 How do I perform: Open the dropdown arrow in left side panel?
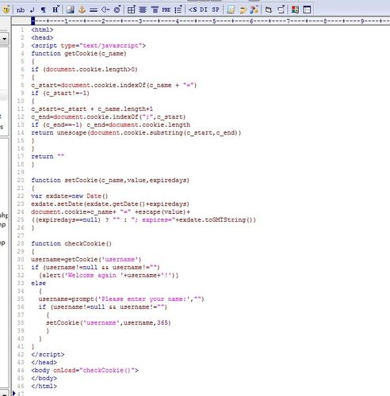(4, 40)
